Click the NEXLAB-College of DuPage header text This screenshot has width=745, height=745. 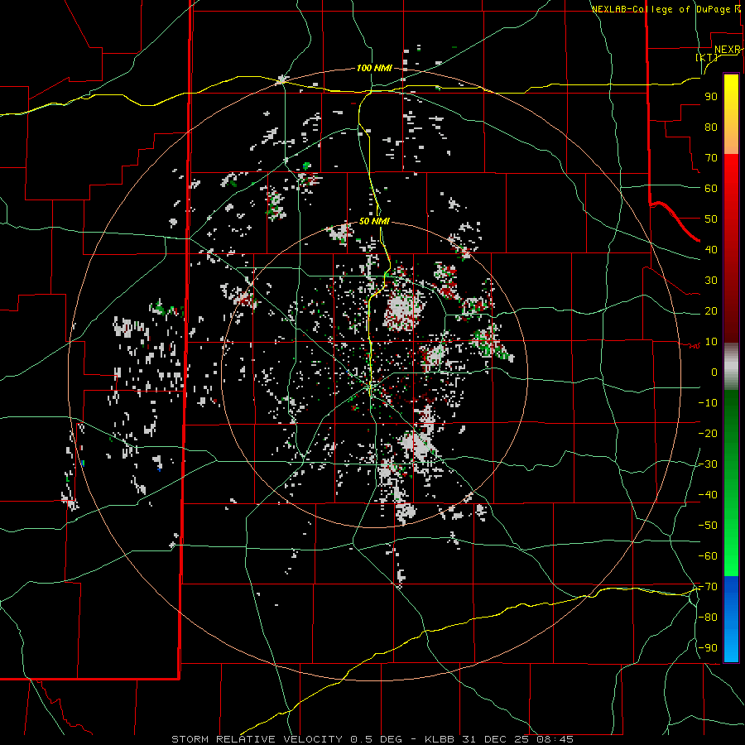click(x=666, y=9)
